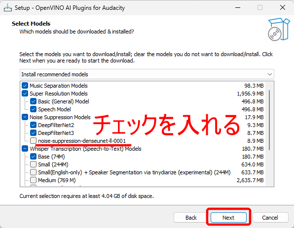Screen dimensions: 294x228
Task: Click the 1,956.9 MB size value
Action: click(250, 94)
